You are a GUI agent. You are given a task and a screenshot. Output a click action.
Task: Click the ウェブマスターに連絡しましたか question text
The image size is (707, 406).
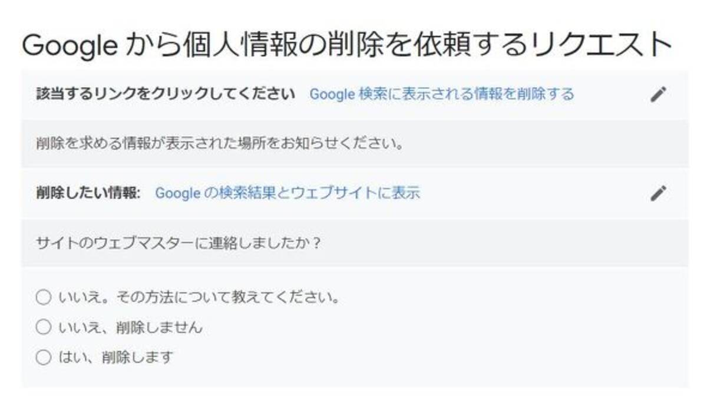pos(177,242)
